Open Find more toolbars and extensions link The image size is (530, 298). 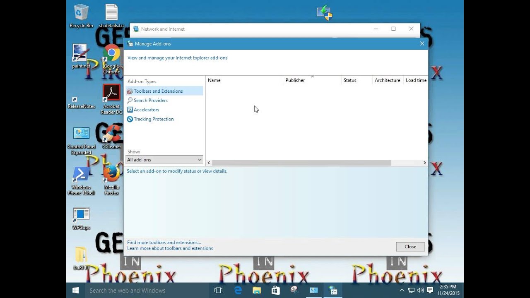click(164, 243)
